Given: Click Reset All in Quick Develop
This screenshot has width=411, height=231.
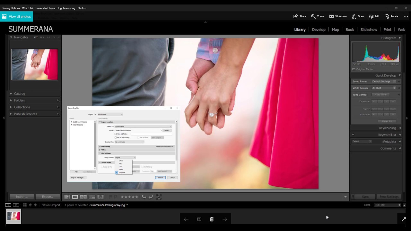Looking at the screenshot, I should (387, 121).
